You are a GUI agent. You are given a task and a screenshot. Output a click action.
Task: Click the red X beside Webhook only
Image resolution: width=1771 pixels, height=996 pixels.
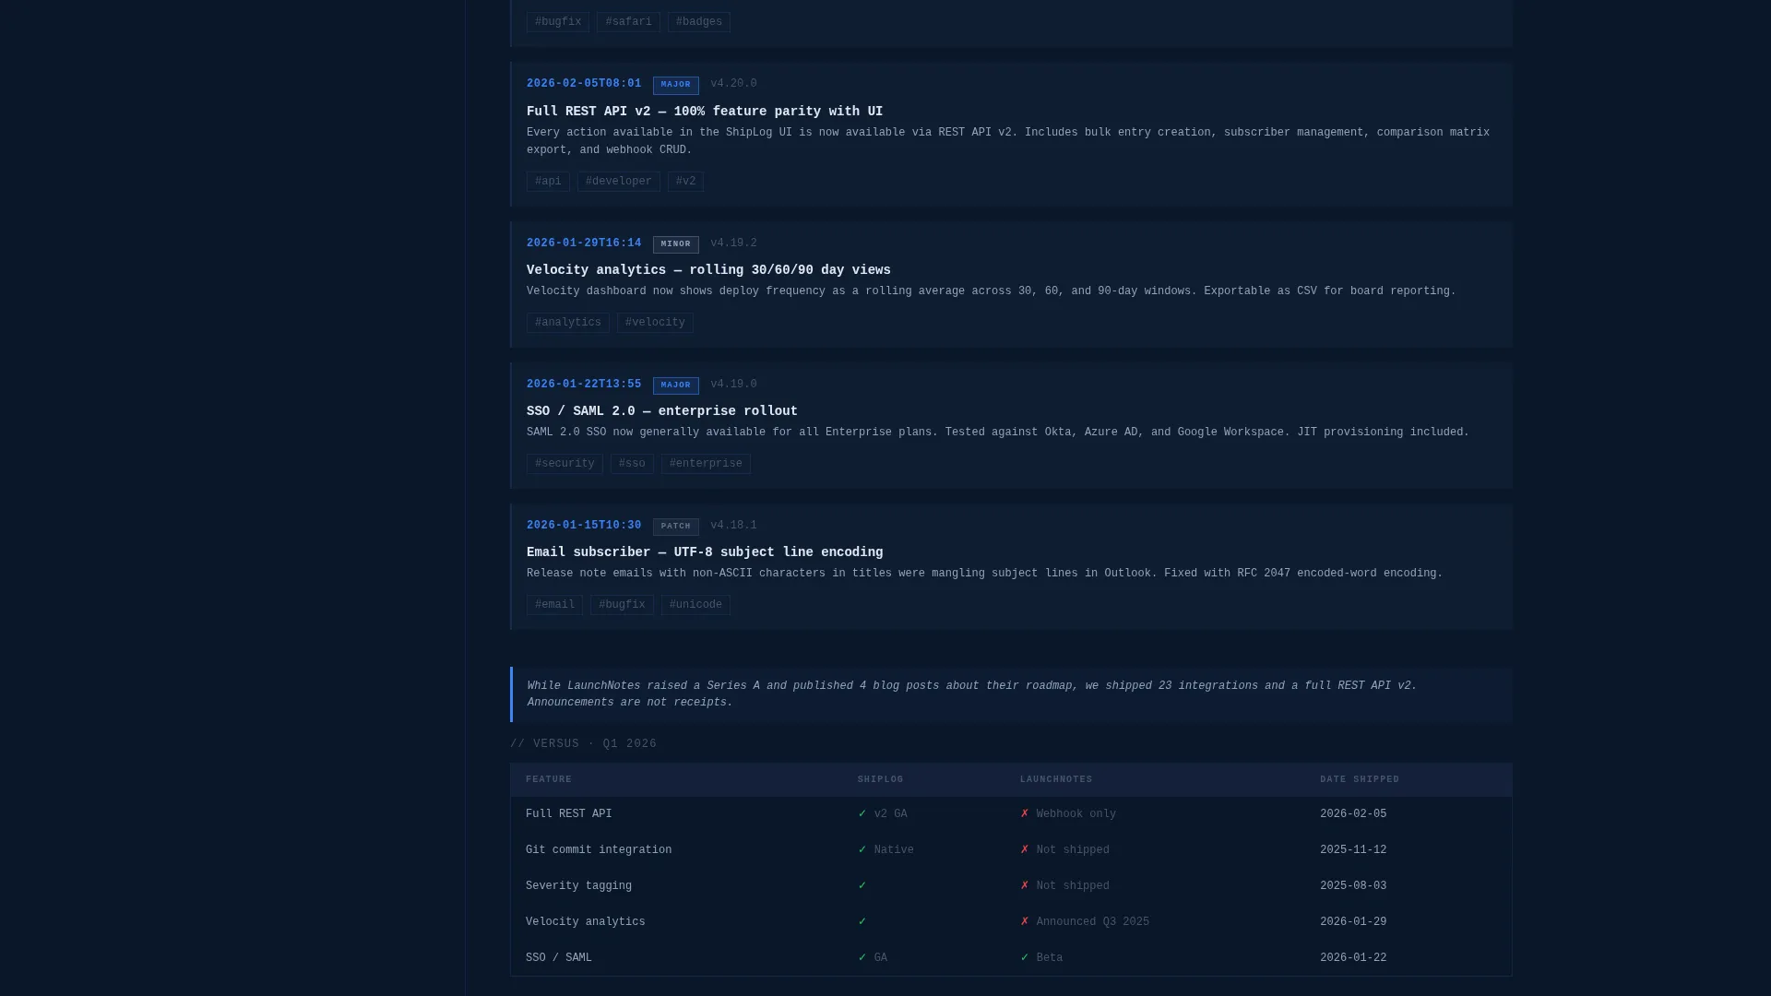click(x=1025, y=814)
